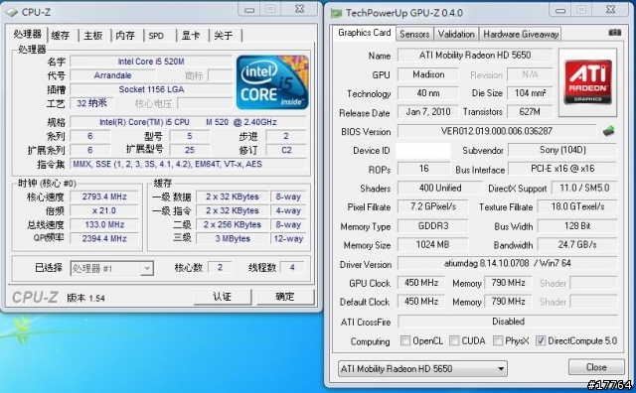
Task: Click the Close button in GPU-Z
Action: [596, 367]
